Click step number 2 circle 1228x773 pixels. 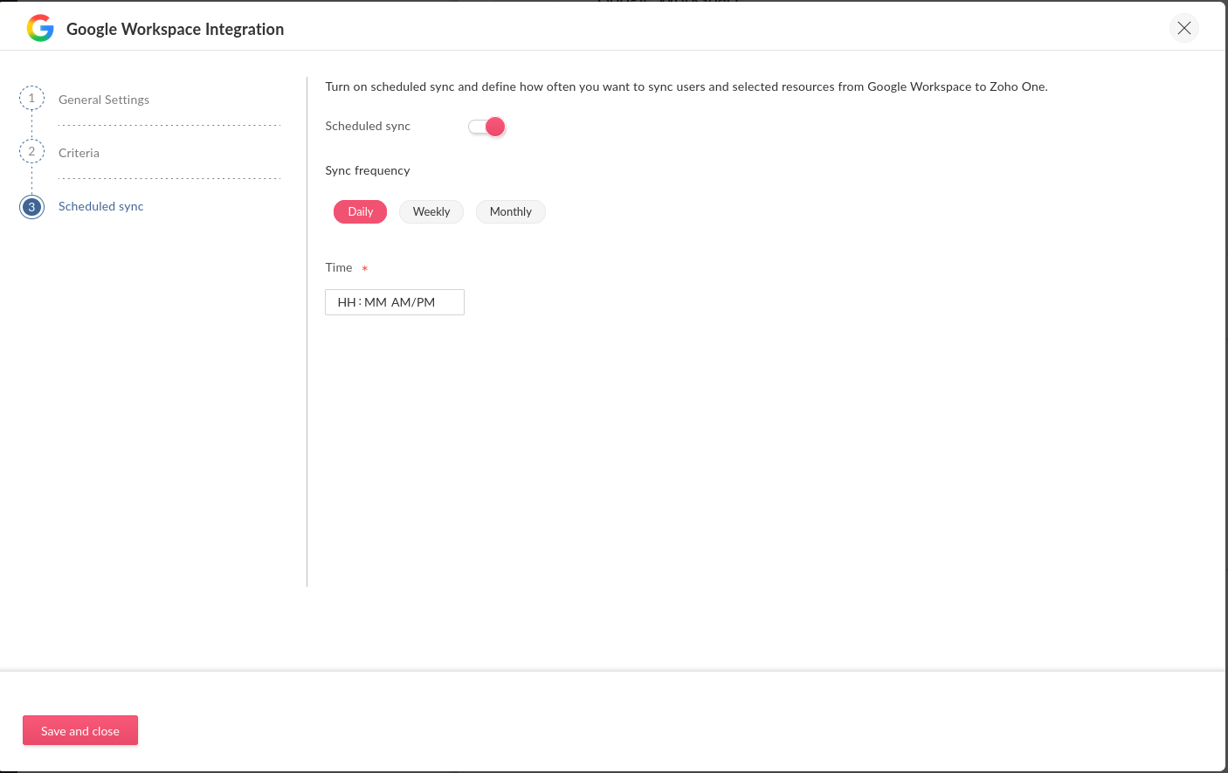(x=32, y=152)
